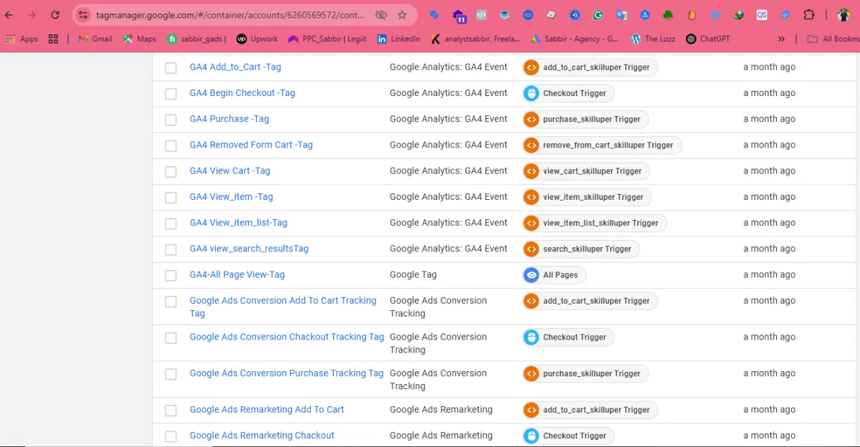The width and height of the screenshot is (860, 447).
Task: Click purchase_skilluper Trigger in GA4 Purchase row
Action: pyautogui.click(x=585, y=119)
